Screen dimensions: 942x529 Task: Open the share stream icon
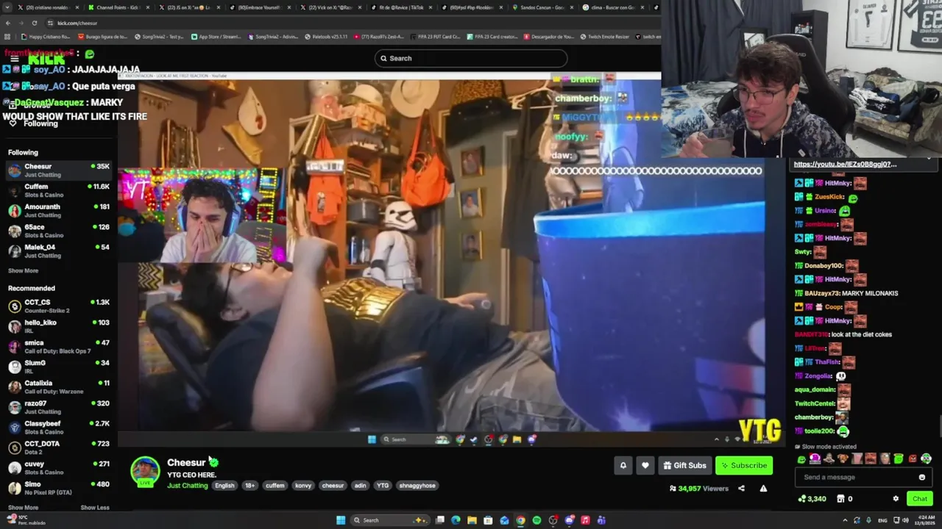click(741, 489)
